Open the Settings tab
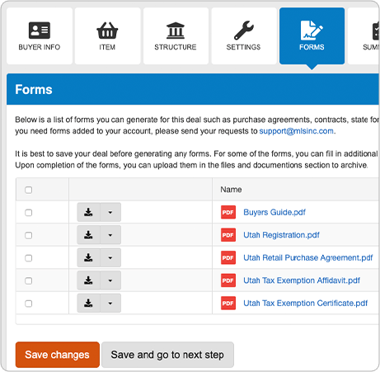The height and width of the screenshot is (372, 380). coord(244,36)
